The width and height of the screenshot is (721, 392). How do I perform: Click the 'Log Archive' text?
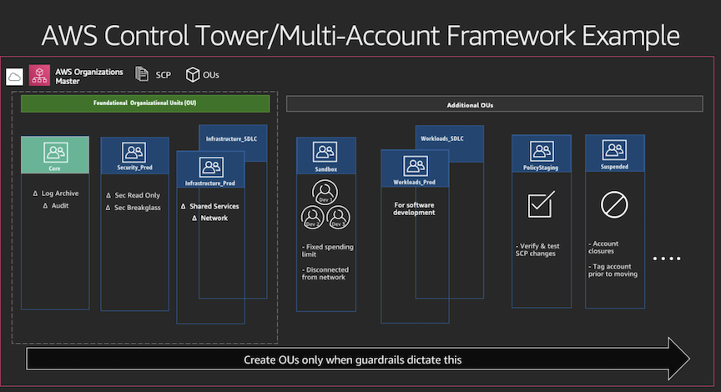point(60,193)
